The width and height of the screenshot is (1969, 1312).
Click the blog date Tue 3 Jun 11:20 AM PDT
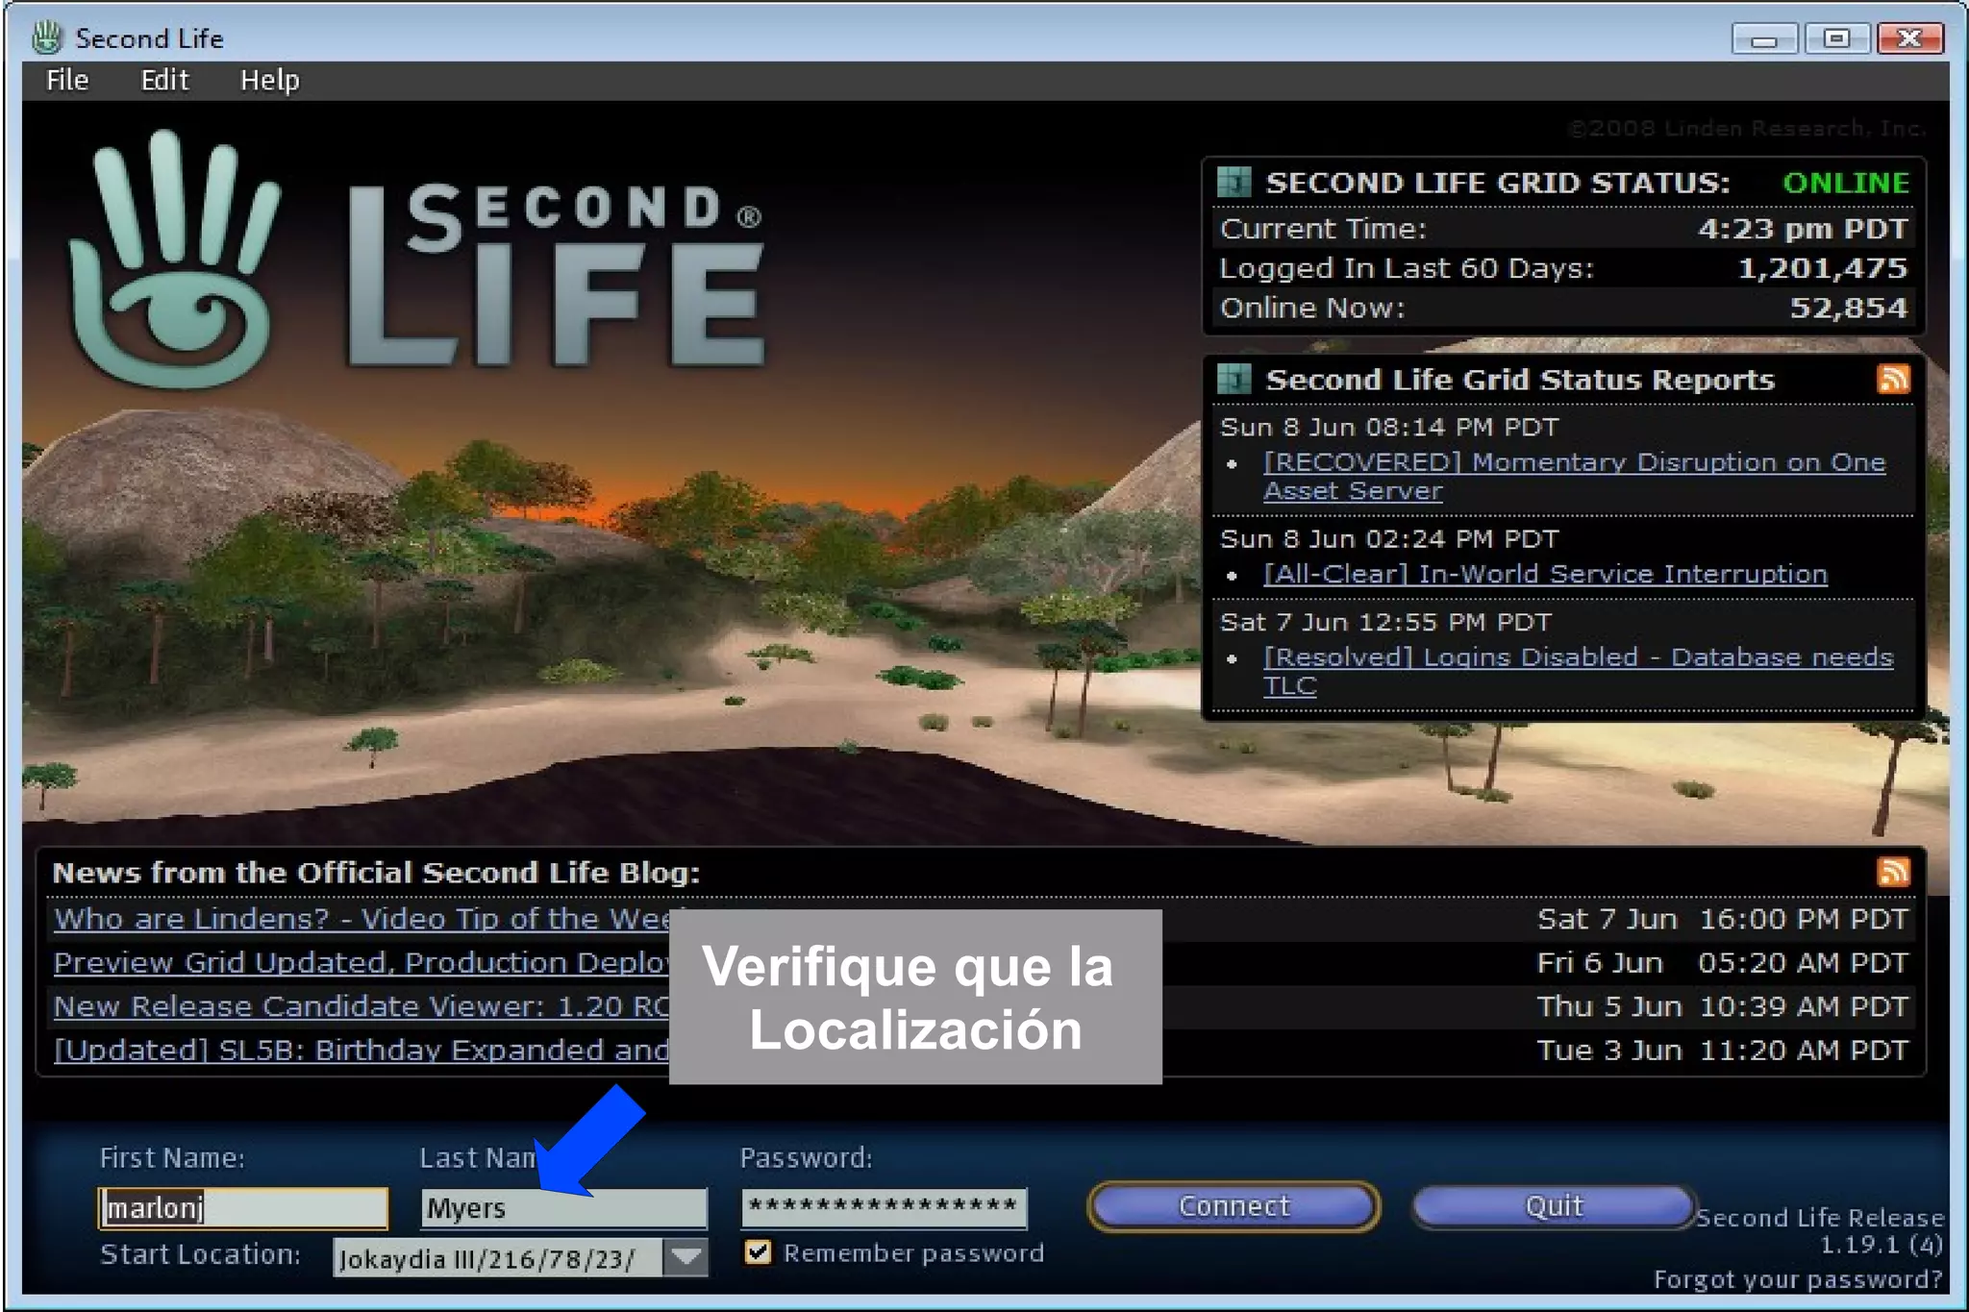coord(1722,1051)
